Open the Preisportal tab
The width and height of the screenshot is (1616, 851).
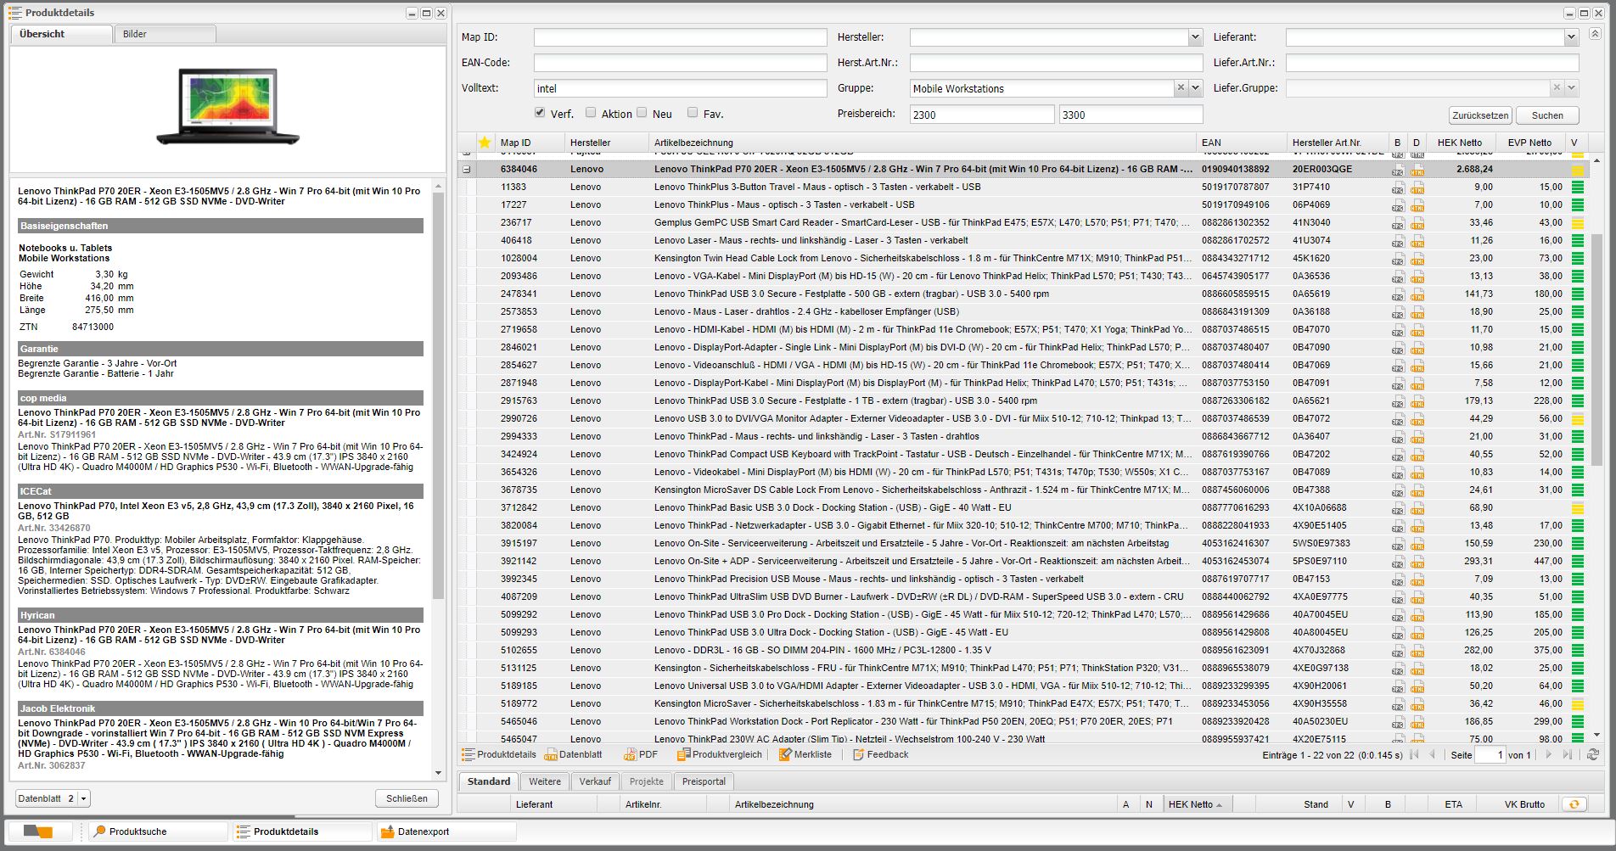(704, 781)
